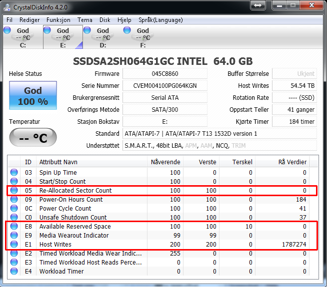The height and width of the screenshot is (287, 327).
Task: Select the C: drive status tab
Action: pyautogui.click(x=23, y=37)
